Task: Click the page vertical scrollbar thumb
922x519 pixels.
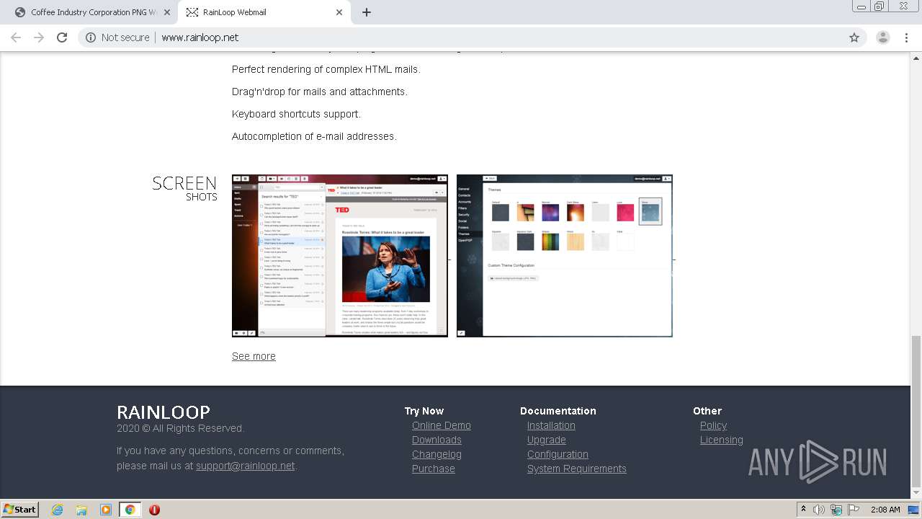Action: pyautogui.click(x=916, y=411)
